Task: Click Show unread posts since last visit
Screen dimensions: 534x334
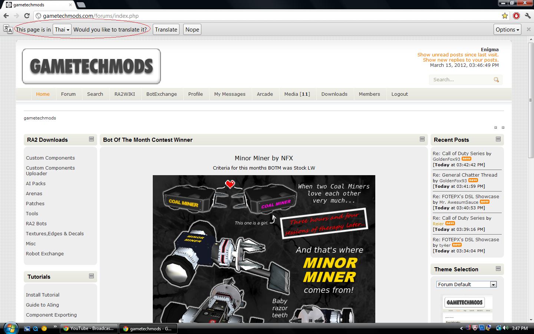Action: click(458, 55)
